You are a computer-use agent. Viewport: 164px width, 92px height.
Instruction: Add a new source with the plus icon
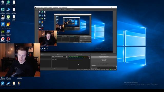pos(52,68)
